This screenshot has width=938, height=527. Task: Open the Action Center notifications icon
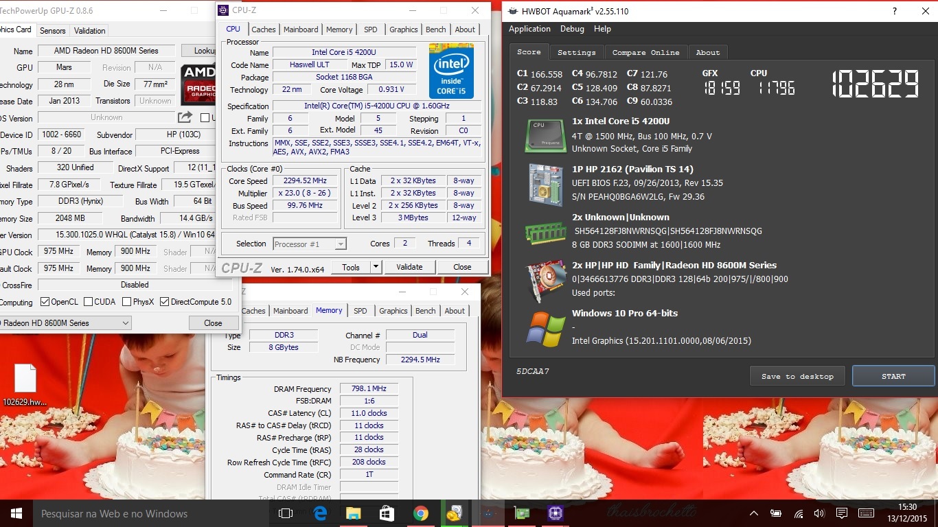(x=842, y=513)
